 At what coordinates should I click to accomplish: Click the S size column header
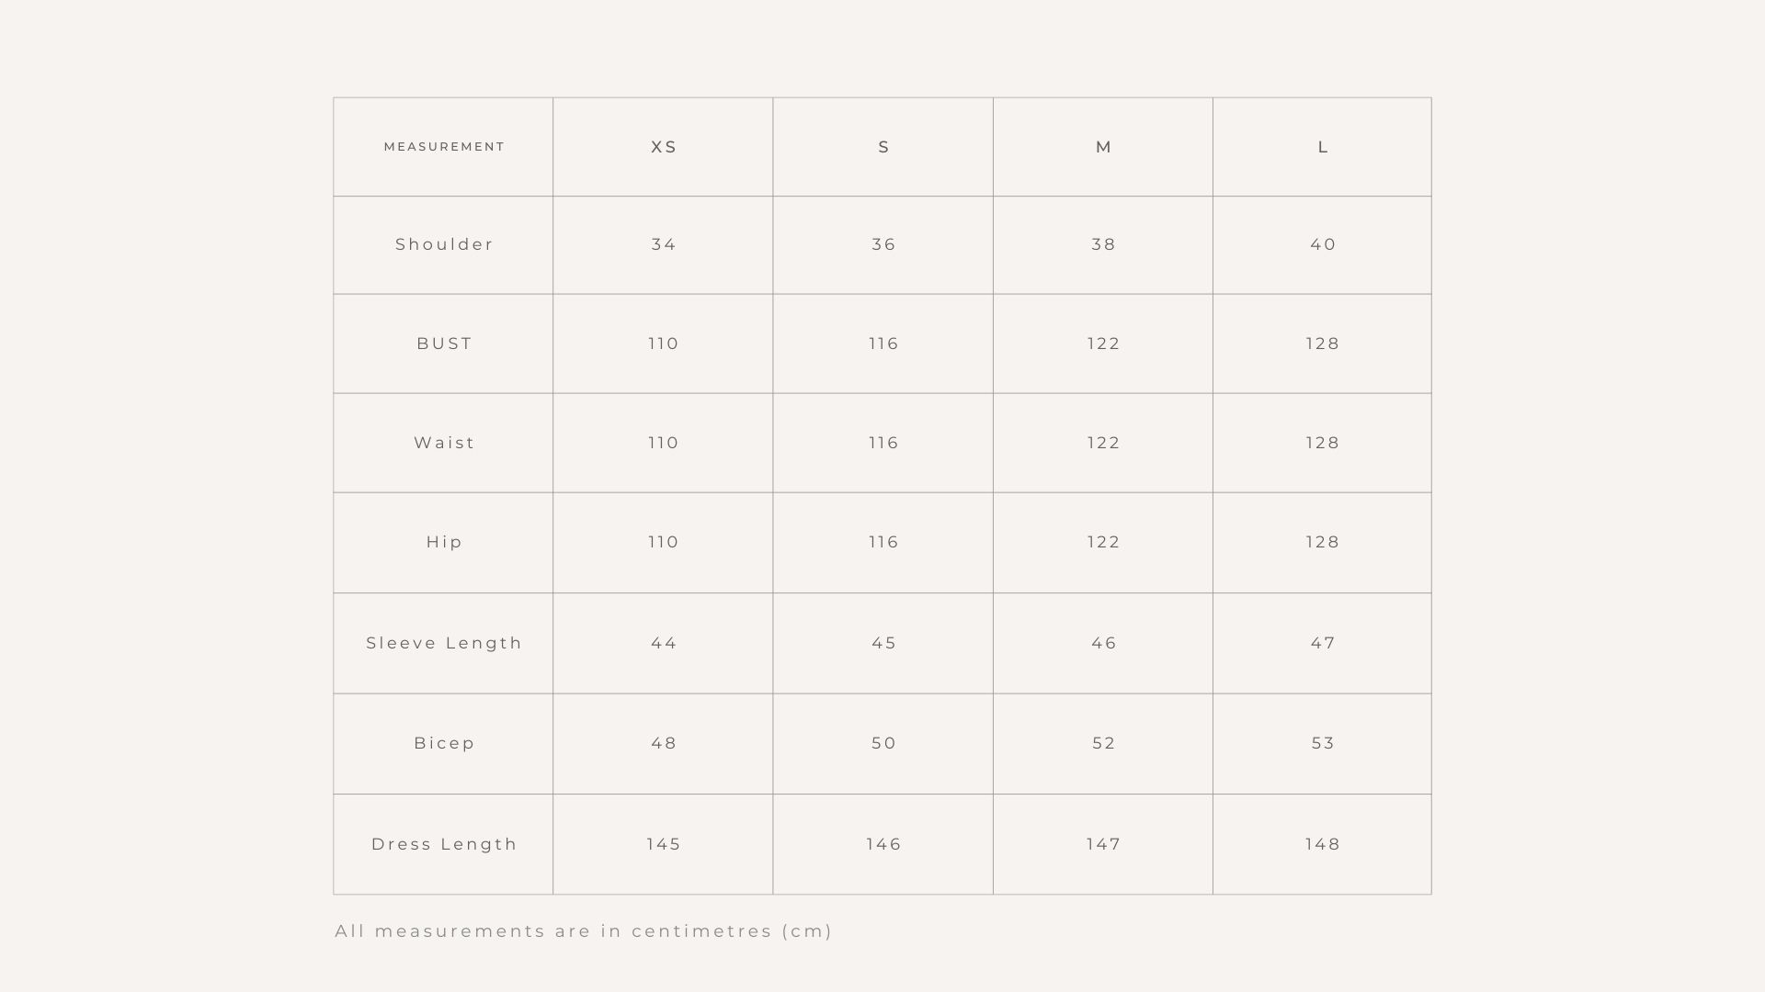pyautogui.click(x=883, y=147)
